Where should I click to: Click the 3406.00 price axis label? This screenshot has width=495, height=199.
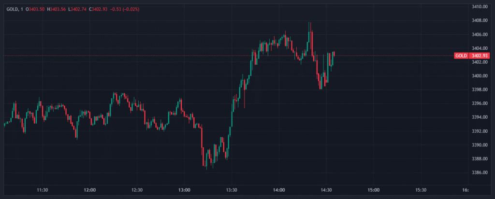click(480, 34)
